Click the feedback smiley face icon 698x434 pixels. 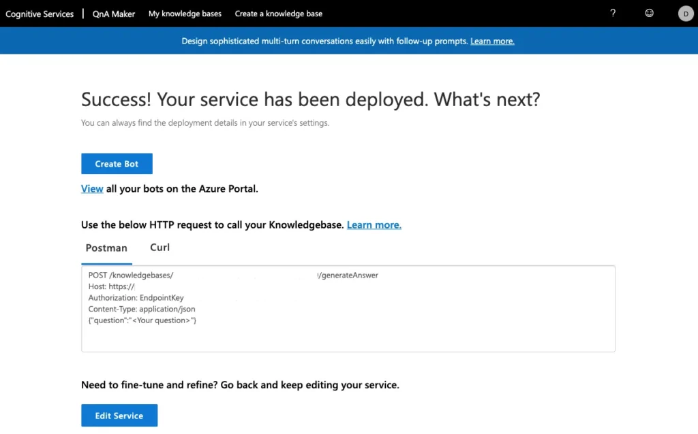tap(650, 14)
